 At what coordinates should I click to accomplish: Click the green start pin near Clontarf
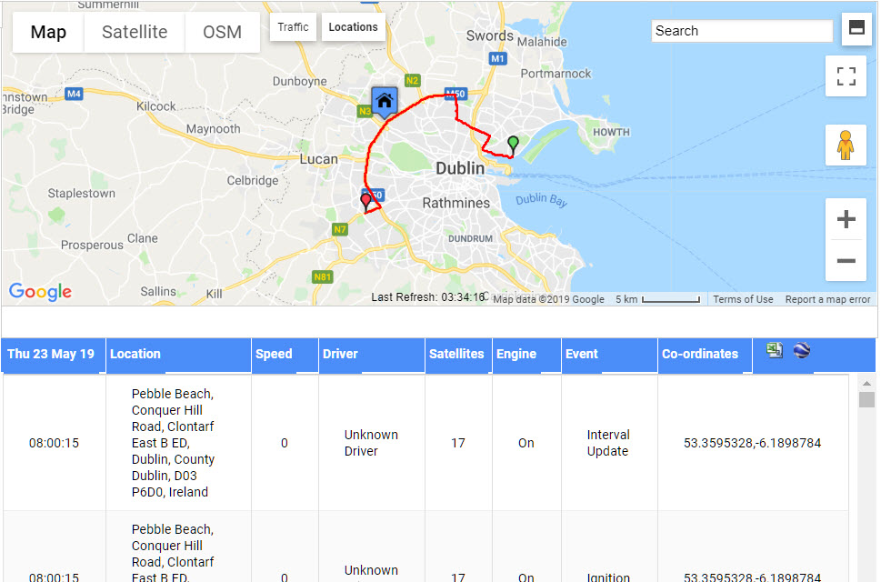coord(513,145)
